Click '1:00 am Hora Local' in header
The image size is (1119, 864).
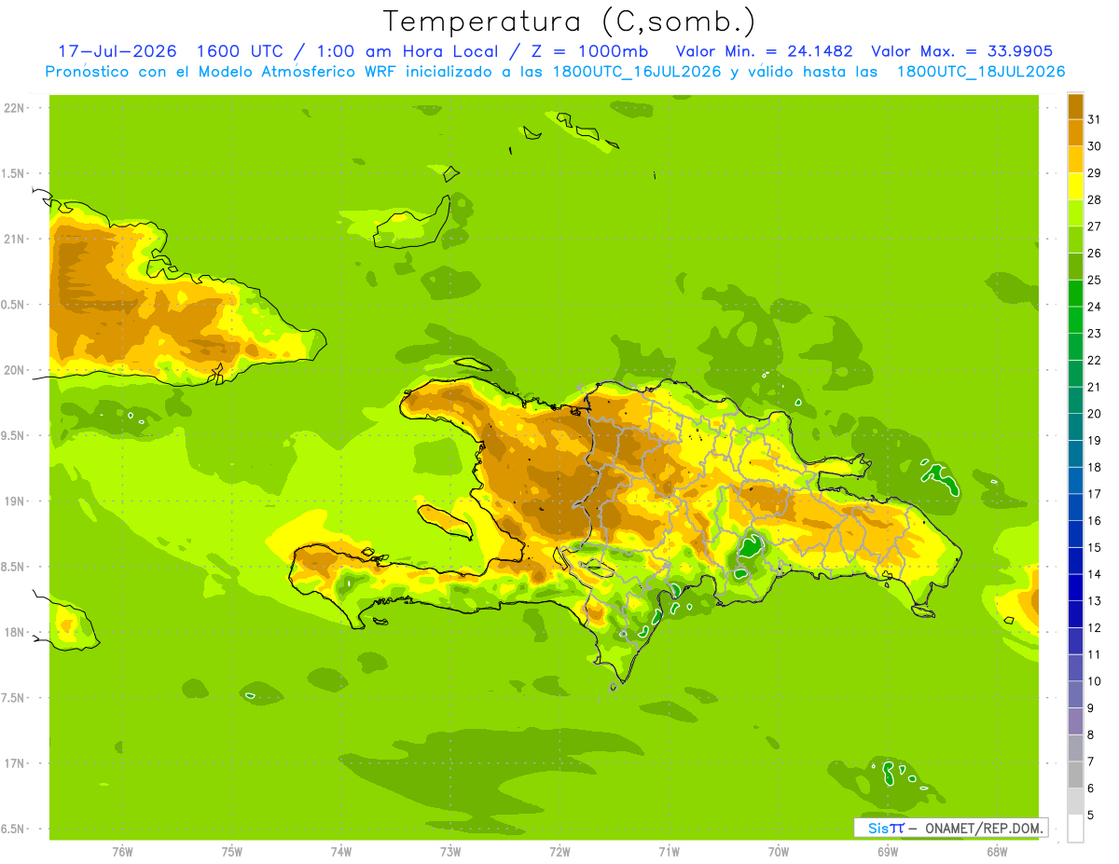[411, 51]
